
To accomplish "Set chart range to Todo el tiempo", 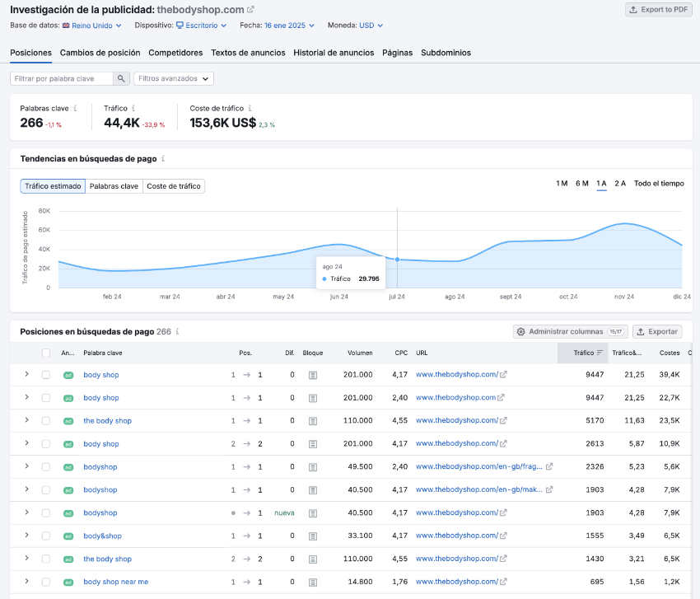I will tap(659, 184).
